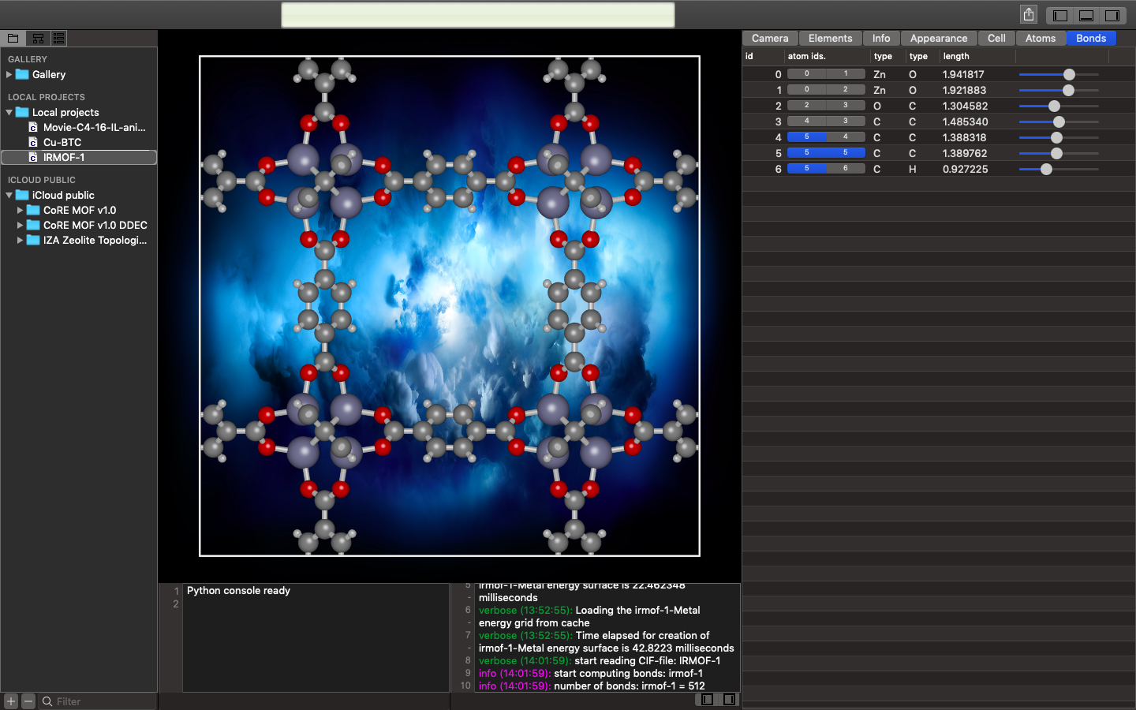Click the Local projects folder icon
1136x710 pixels.
22,112
